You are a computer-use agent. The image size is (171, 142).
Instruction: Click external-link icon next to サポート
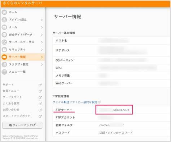(x=40, y=85)
